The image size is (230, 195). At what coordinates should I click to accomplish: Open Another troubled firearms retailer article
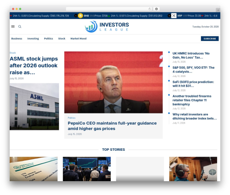point(192,100)
